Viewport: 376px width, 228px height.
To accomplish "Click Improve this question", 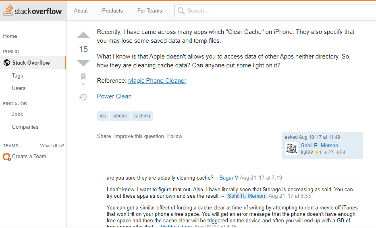I will tap(139, 136).
